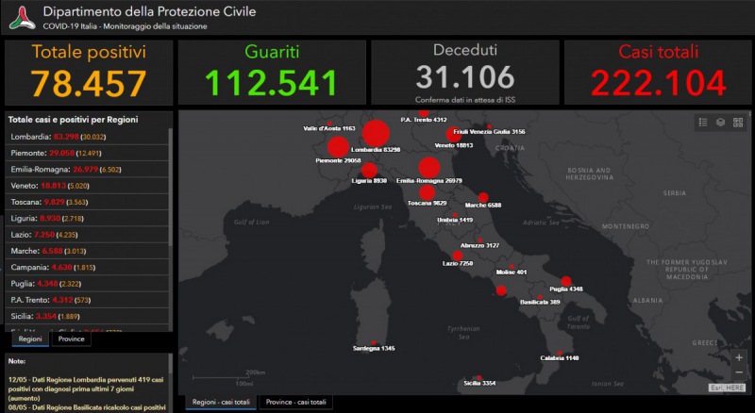Click the Piemonte red circle marker

[x=337, y=148]
